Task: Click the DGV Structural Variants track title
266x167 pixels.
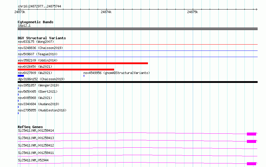Action: point(42,38)
